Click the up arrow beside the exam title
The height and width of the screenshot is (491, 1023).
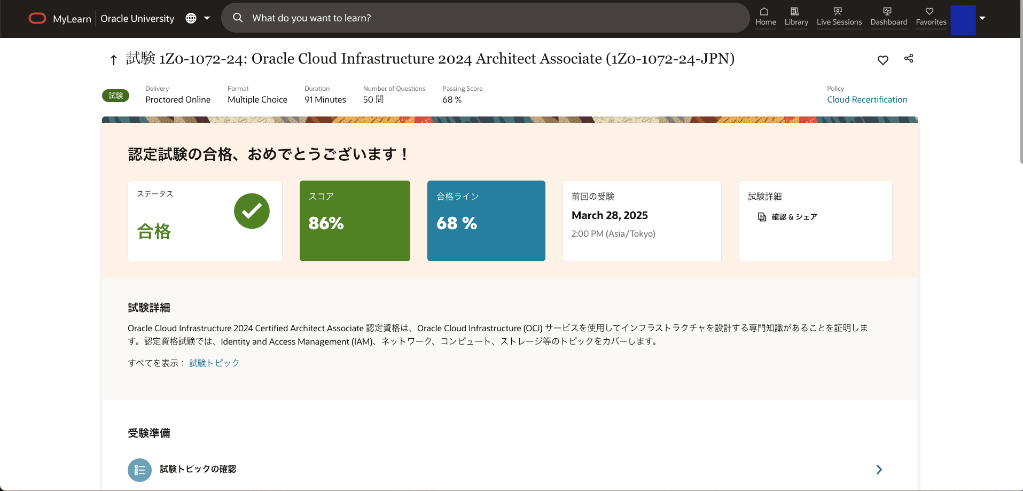pos(113,60)
